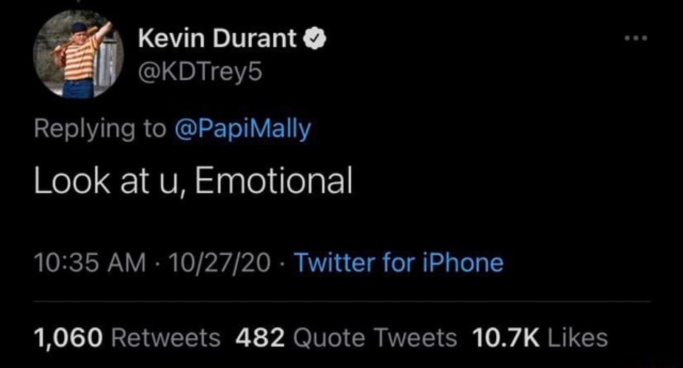Click the 10:35 AM timestamp
Image resolution: width=683 pixels, height=368 pixels.
(90, 263)
